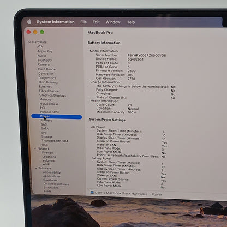Select Thunderbolt/USB4 in the sidebar
This screenshot has height=227, width=227.
pyautogui.click(x=55, y=141)
